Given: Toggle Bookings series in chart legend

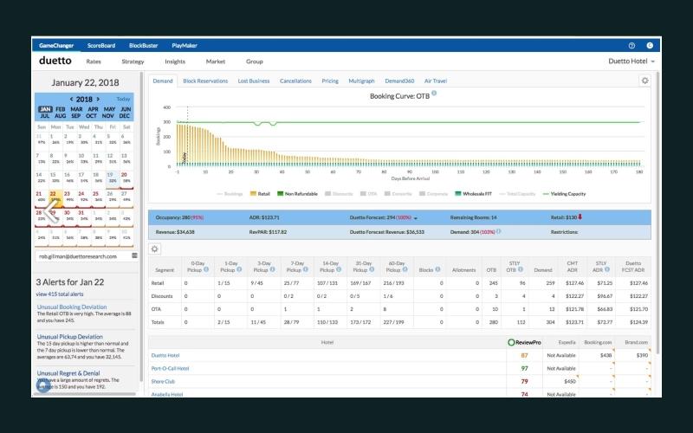Looking at the screenshot, I should pyautogui.click(x=230, y=193).
